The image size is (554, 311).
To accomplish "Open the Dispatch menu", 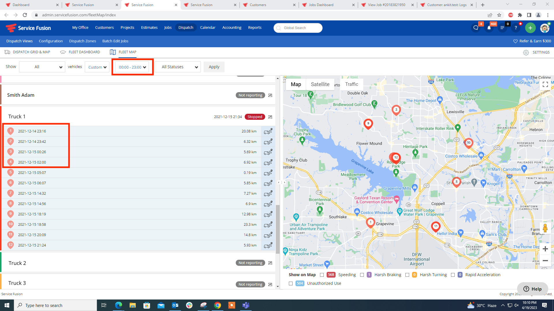I will coord(186,28).
